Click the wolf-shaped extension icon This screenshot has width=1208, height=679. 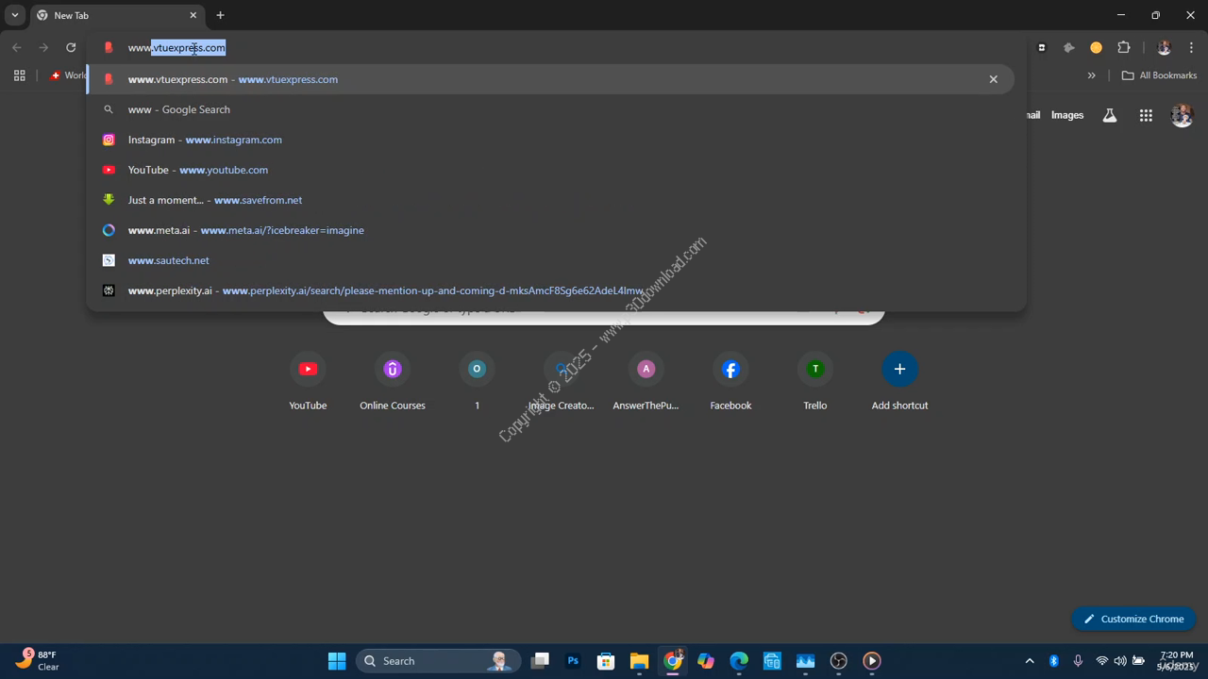(x=1069, y=47)
